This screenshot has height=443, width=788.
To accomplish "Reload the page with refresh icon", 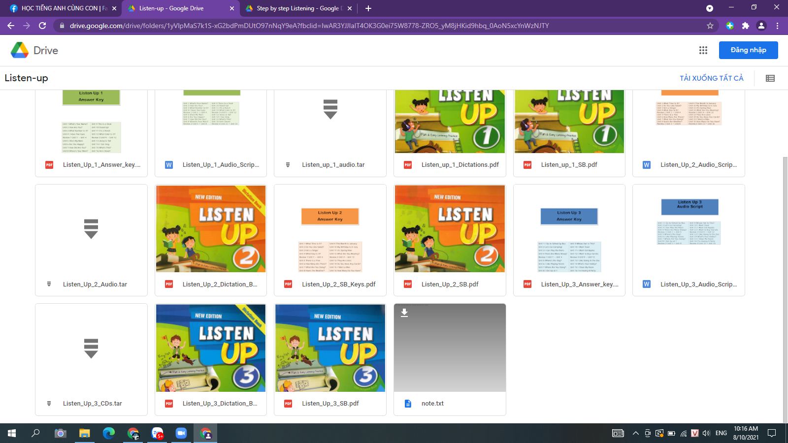I will 42,26.
